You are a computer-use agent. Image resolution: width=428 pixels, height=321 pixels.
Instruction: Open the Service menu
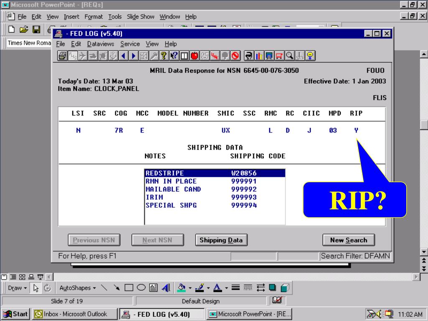(130, 44)
